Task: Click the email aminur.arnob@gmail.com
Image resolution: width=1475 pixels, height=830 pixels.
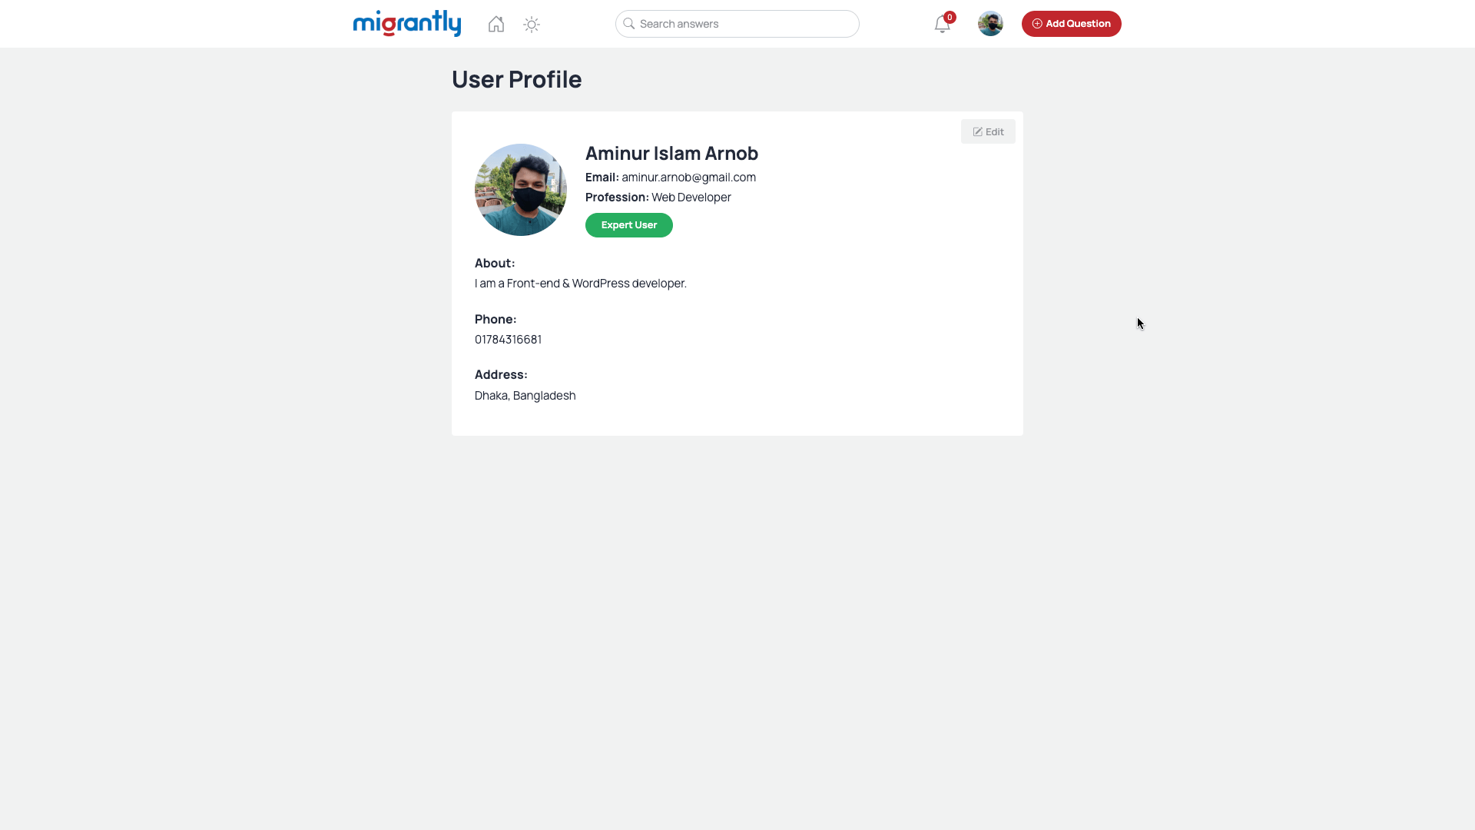Action: pos(688,178)
